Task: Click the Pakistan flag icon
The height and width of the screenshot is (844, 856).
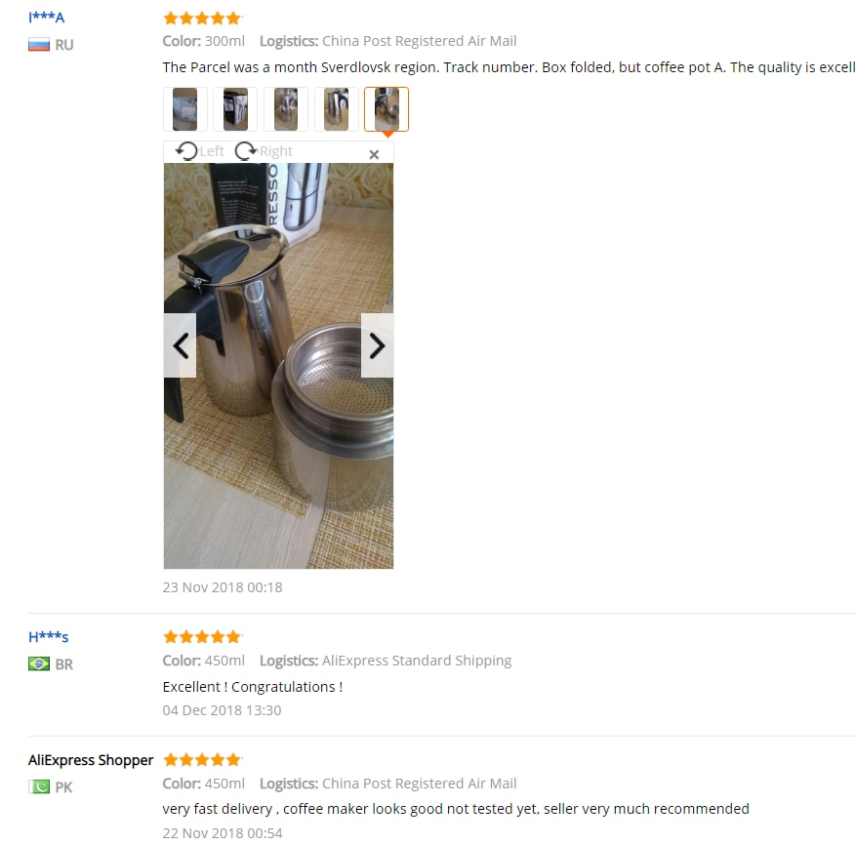Action: (39, 786)
